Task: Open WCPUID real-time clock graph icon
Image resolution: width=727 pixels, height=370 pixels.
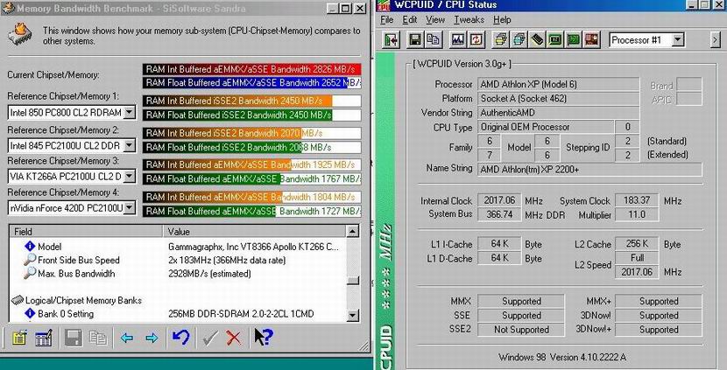Action: (458, 40)
